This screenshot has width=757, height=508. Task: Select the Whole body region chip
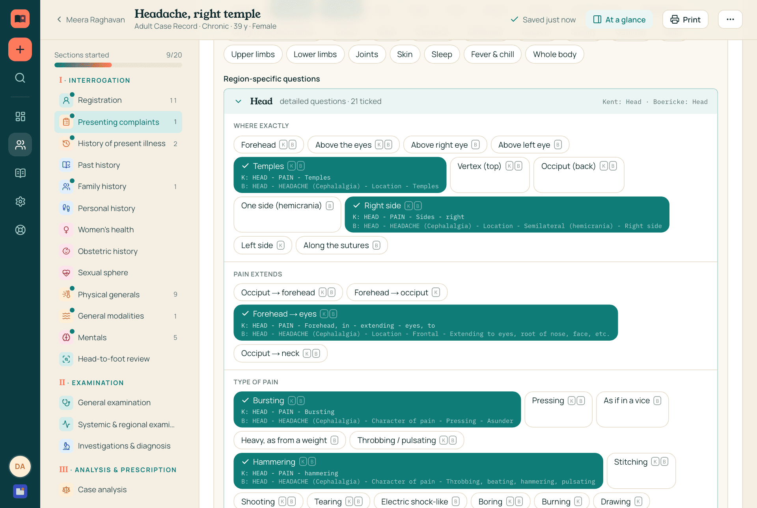pos(555,54)
